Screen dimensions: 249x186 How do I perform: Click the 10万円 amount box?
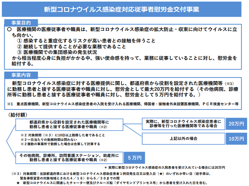click(x=236, y=139)
